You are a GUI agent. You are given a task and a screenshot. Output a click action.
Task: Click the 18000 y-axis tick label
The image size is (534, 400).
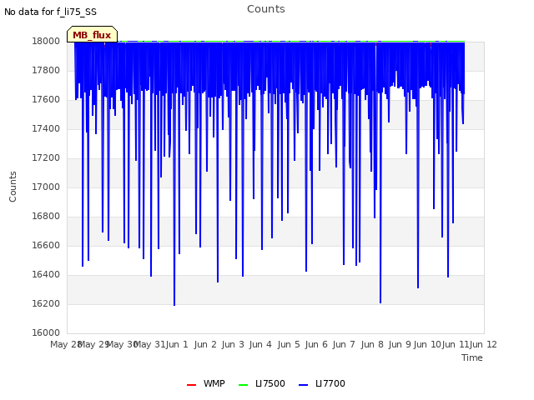coord(46,41)
